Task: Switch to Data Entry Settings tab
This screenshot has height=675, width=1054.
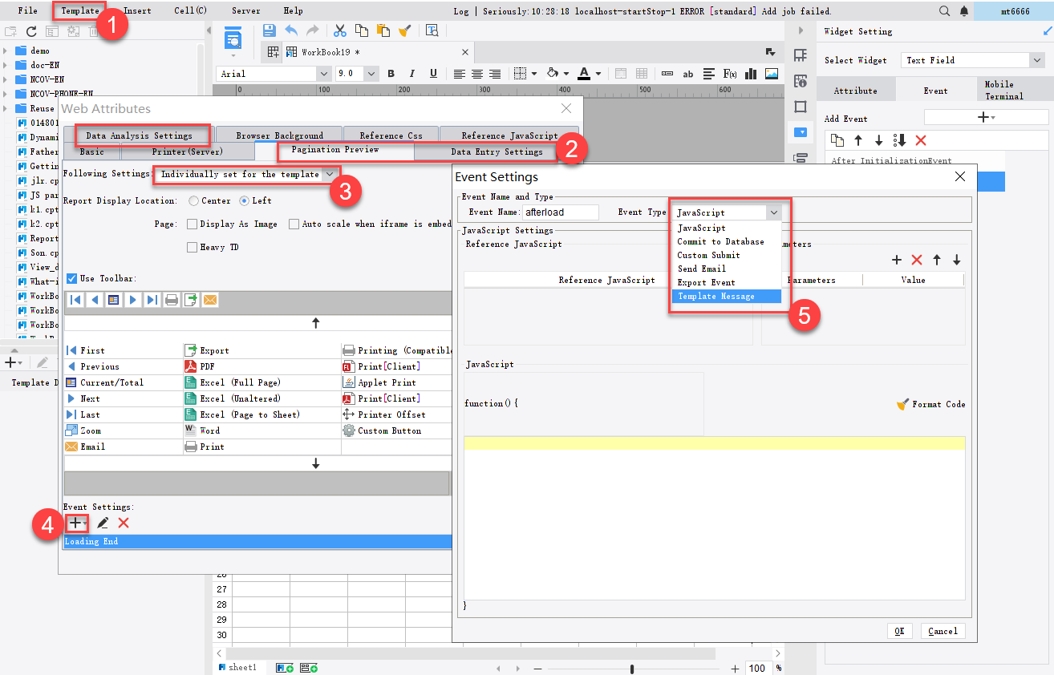Action: click(x=497, y=152)
